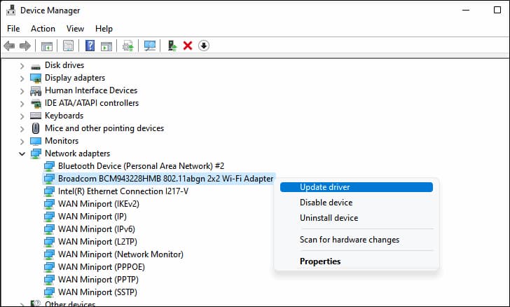Image resolution: width=510 pixels, height=307 pixels.
Task: Click the Back arrow in the toolbar
Action: (9, 46)
